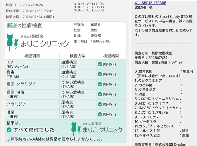Click the HIV (HIV Ag+Ab) test item cell

click(x=32, y=64)
